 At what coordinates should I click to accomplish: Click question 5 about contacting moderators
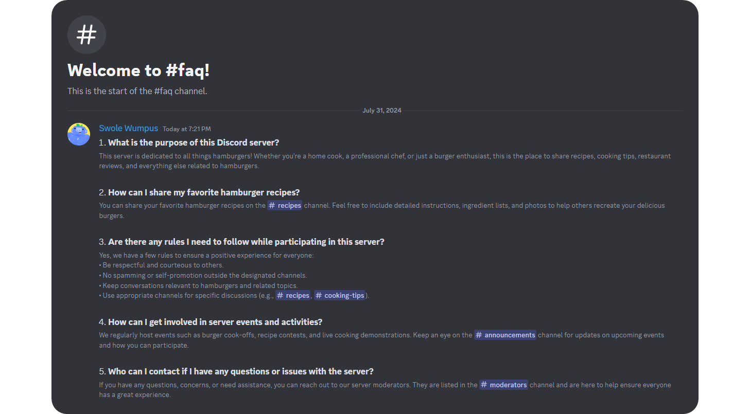236,371
